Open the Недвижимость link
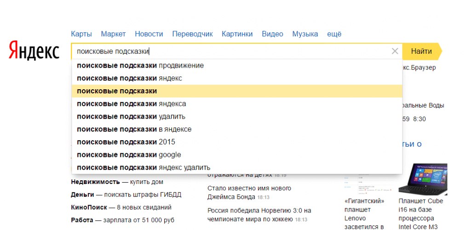Viewport: 466px width, 230px height. point(95,182)
